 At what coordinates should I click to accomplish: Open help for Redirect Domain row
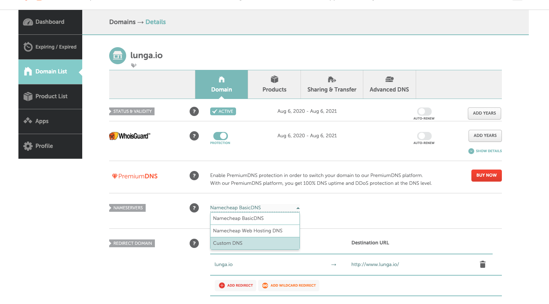(x=194, y=243)
